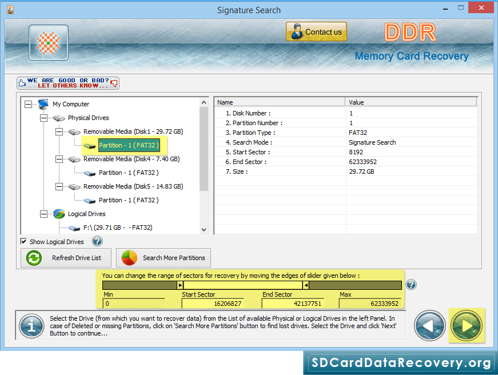
Task: Select F:\ (29.71 GB - FAT32) drive
Action: point(118,228)
